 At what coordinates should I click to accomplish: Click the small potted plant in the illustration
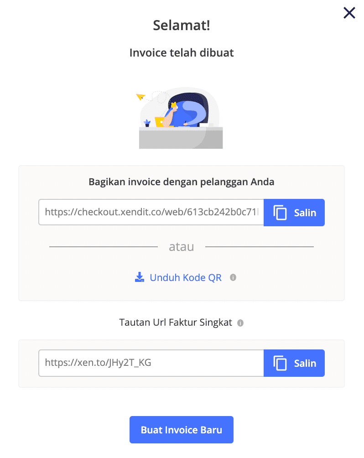(x=147, y=123)
